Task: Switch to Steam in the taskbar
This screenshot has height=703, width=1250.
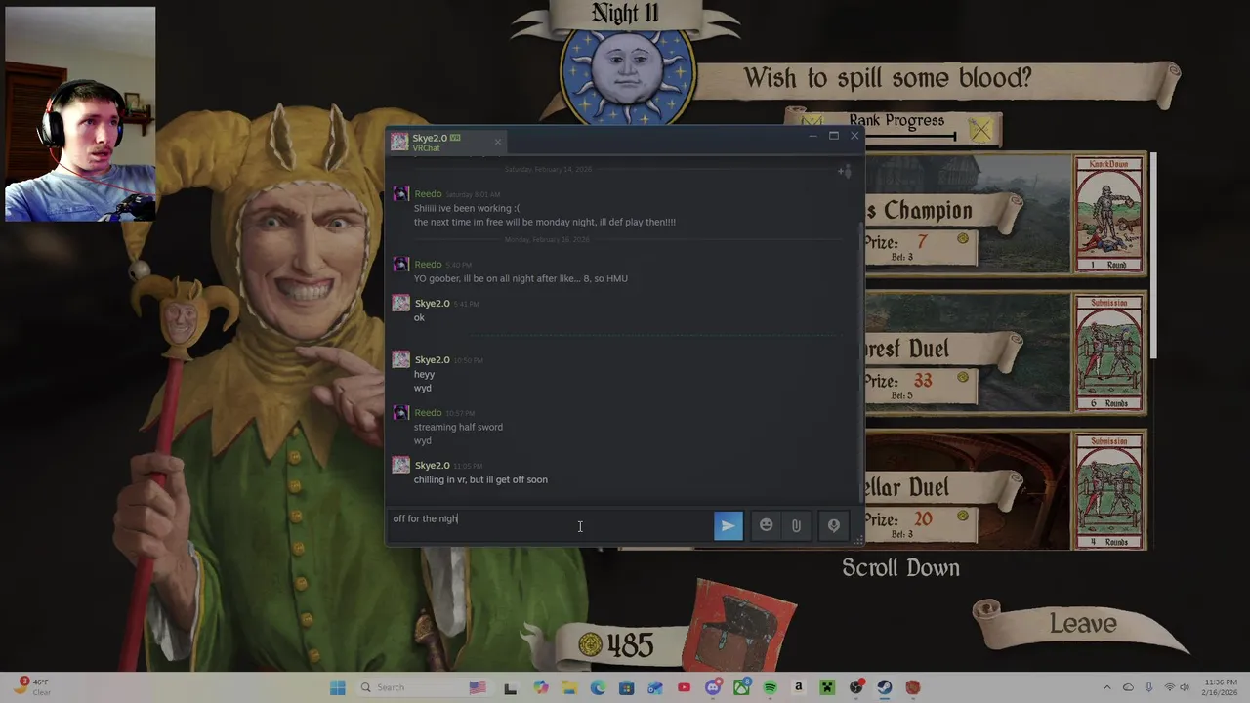Action: [x=884, y=687]
